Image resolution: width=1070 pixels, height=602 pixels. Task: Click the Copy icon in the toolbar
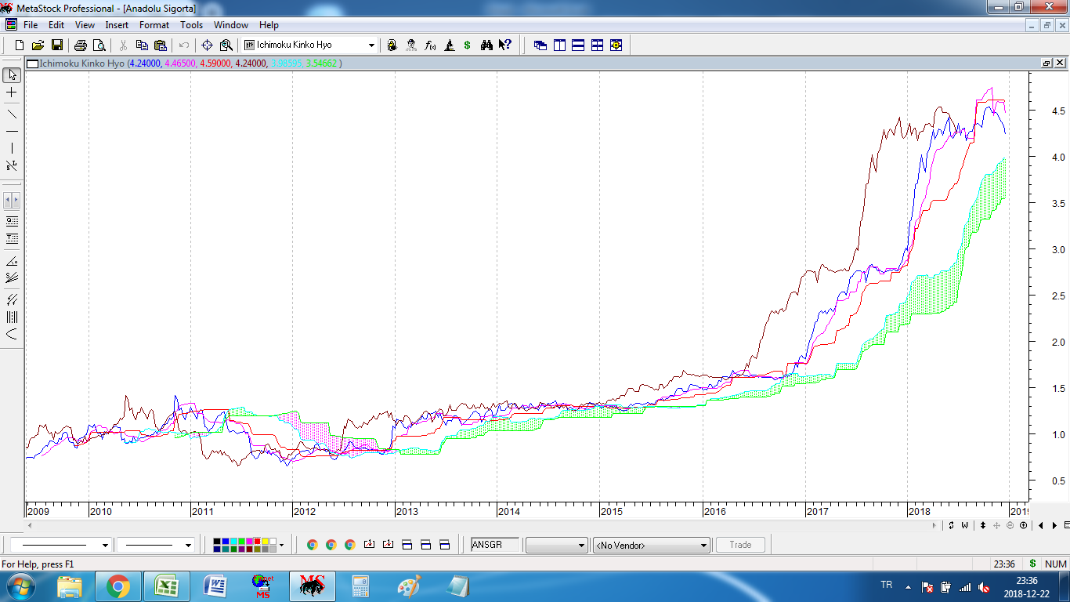pos(142,45)
